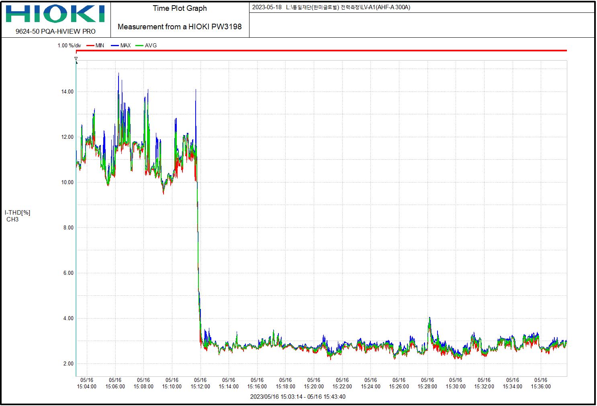This screenshot has width=597, height=406.
Task: Click the red event bar above the plot
Action: 321,51
